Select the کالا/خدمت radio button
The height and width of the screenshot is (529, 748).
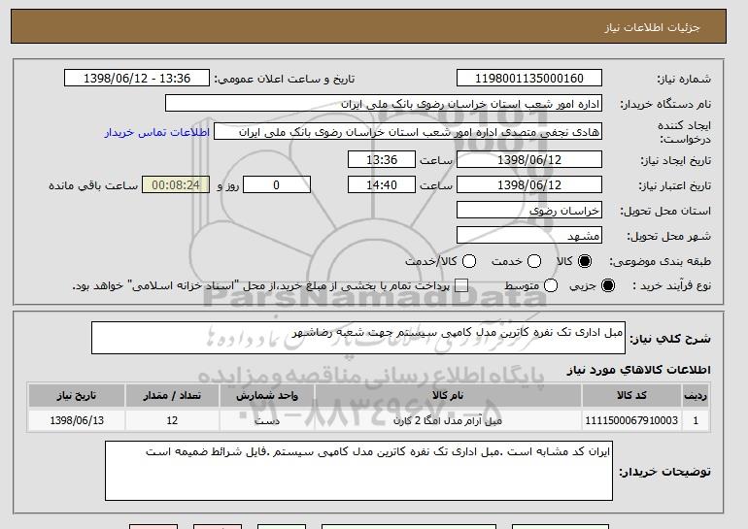469,261
